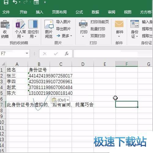153x153 pixels.
Task: Undo the last action
Action: pos(15,2)
